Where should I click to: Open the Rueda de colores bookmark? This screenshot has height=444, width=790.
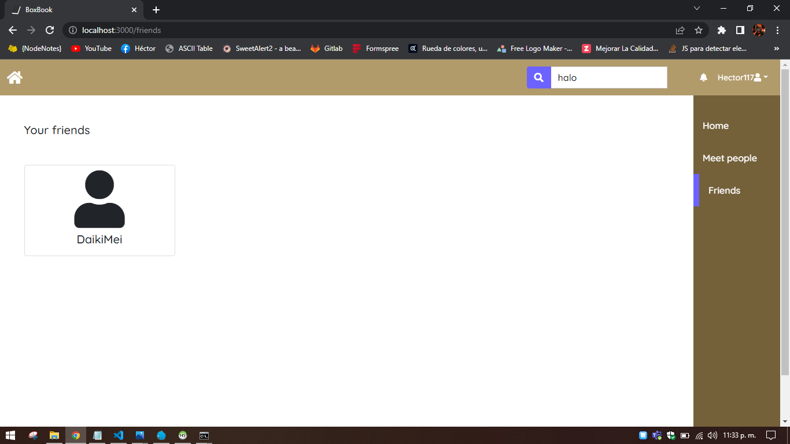[448, 49]
